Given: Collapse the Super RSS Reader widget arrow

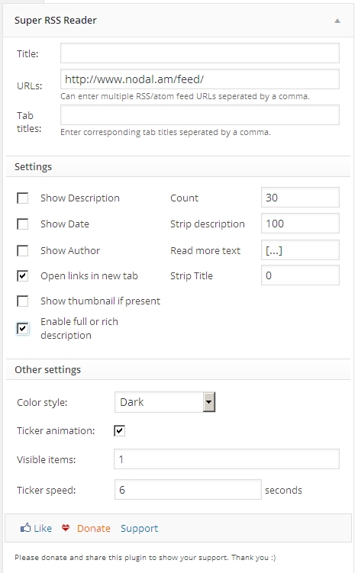Looking at the screenshot, I should point(337,21).
